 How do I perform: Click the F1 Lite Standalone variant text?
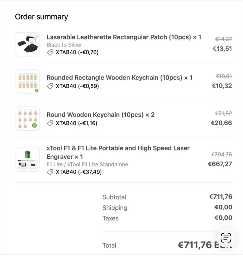[x=87, y=164]
